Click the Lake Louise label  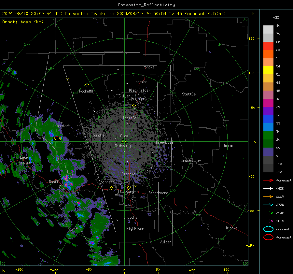click(x=25, y=160)
